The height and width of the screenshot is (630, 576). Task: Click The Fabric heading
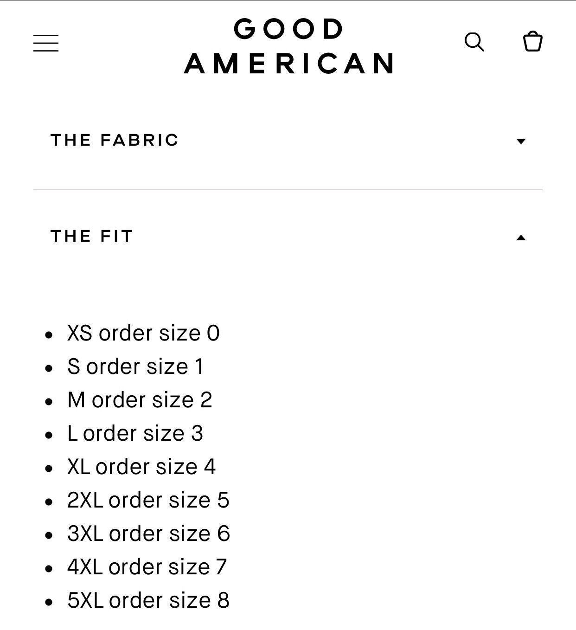coord(115,140)
